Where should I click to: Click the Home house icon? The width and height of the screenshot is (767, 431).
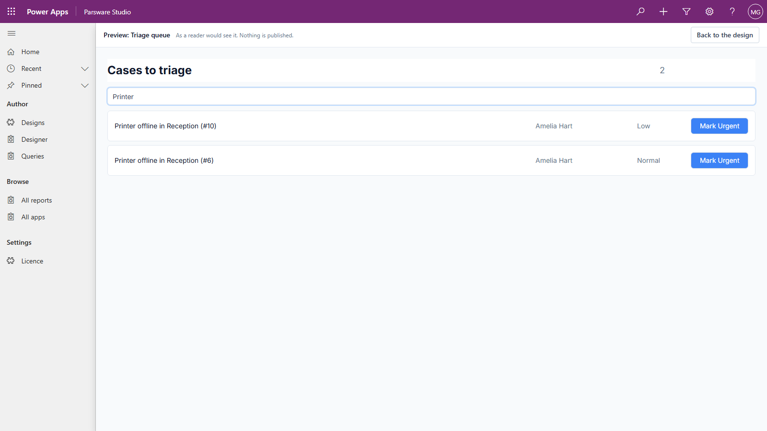coord(11,52)
